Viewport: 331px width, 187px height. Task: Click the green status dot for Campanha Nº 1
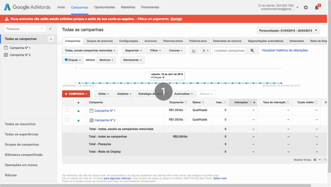[x=78, y=111]
